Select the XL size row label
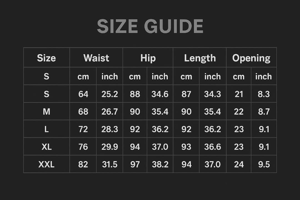 coord(46,147)
